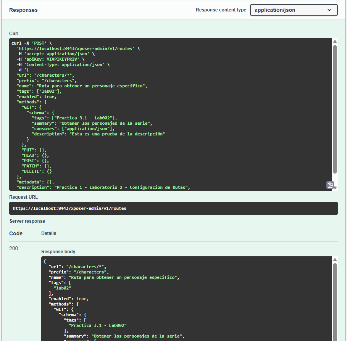Click the Curl block scroll-up arrow
The image size is (347, 341).
pos(335,42)
